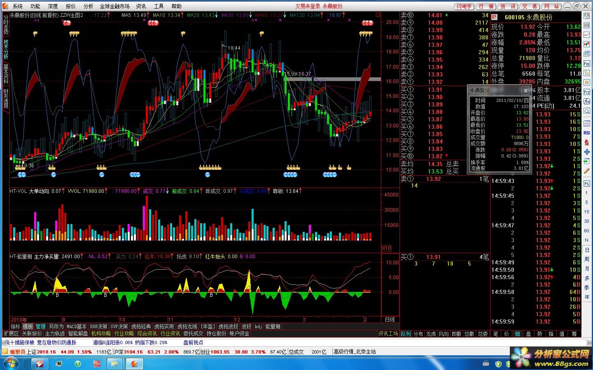The image size is (593, 370).
Task: Switch to the 筹 tab
Action: (x=574, y=334)
